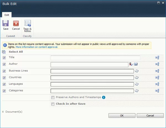166x128 pixels.
Task: Maximize the Bulk Edit dialog
Action: [159, 3]
